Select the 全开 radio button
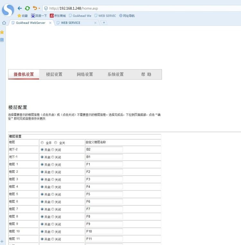This screenshot has height=245, width=241. tap(42, 143)
